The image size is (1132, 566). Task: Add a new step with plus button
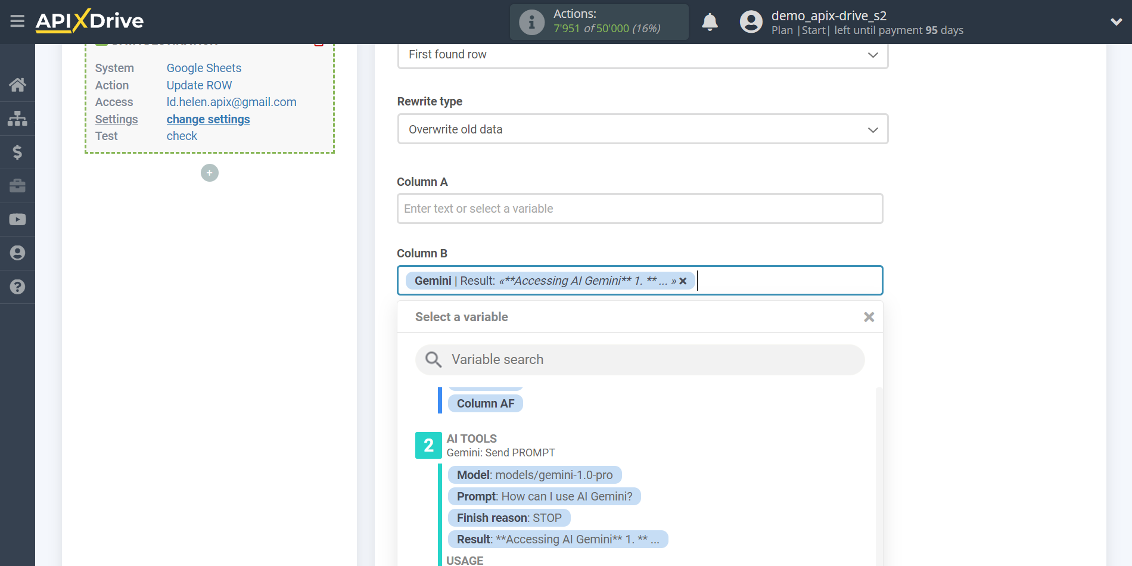pos(209,173)
